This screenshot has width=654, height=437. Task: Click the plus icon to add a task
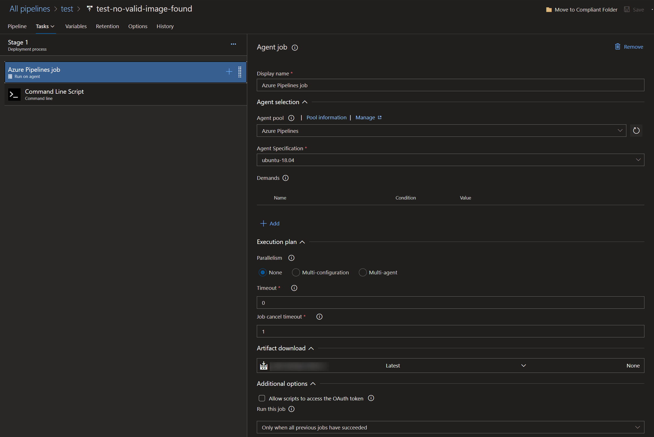pyautogui.click(x=229, y=72)
